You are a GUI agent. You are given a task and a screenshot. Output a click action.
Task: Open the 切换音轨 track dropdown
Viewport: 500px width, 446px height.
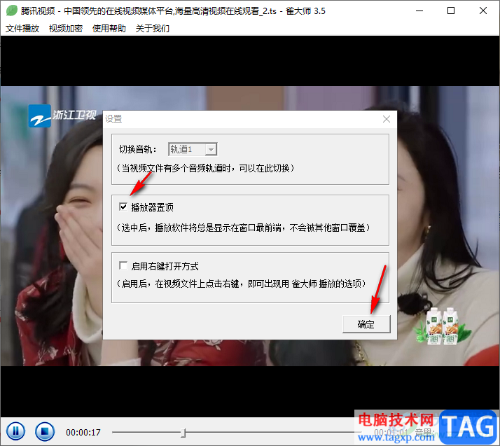pyautogui.click(x=193, y=149)
